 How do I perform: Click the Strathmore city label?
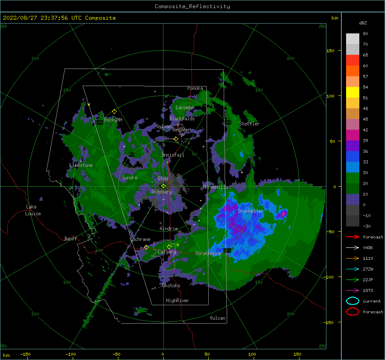[208, 253]
